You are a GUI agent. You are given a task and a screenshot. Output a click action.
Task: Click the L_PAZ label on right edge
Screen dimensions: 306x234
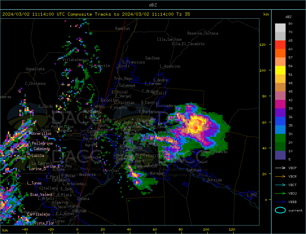[x=252, y=195]
